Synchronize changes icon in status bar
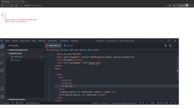Image resolution: width=194 pixels, height=109 pixels. tap(13, 103)
